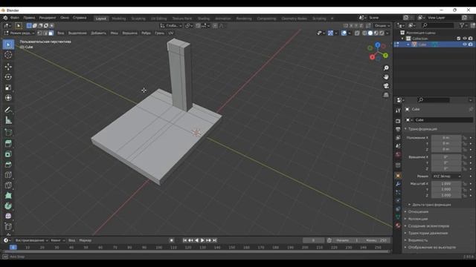The image size is (476, 267).
Task: Select the Scale tool
Action: (8, 88)
